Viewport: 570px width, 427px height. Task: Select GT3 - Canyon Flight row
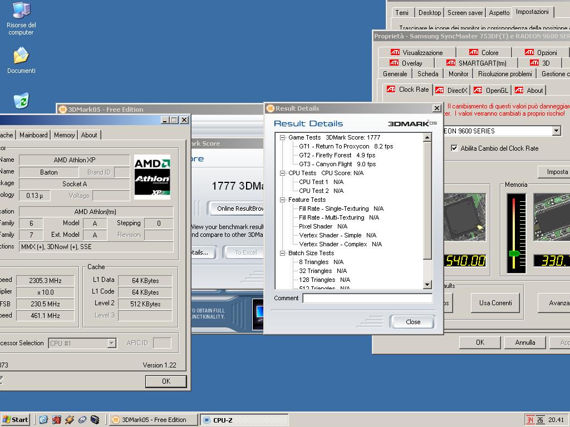(337, 164)
